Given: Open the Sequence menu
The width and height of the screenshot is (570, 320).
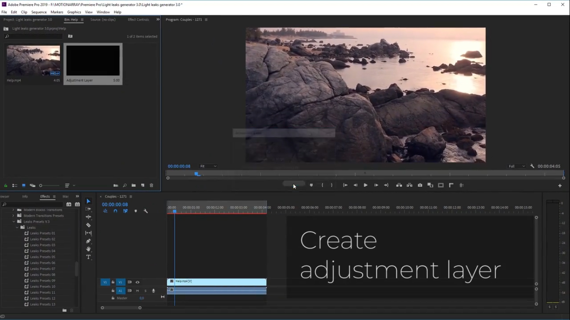Looking at the screenshot, I should click(x=39, y=12).
